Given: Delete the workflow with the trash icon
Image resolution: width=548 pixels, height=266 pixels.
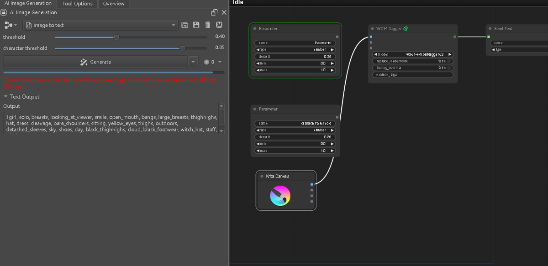Looking at the screenshot, I should click(208, 25).
